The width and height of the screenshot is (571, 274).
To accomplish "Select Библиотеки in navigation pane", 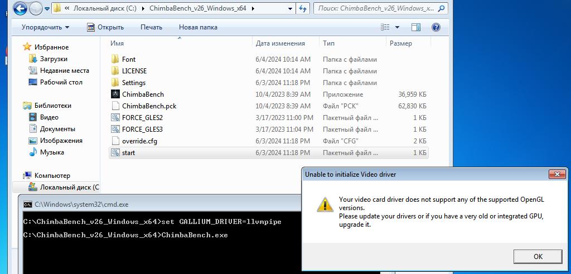I will click(x=53, y=106).
